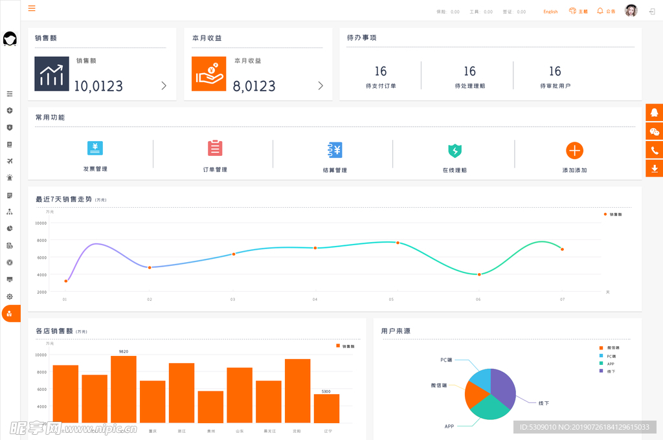The image size is (663, 440).
Task: Click the logout icon at top right
Action: pyautogui.click(x=651, y=11)
